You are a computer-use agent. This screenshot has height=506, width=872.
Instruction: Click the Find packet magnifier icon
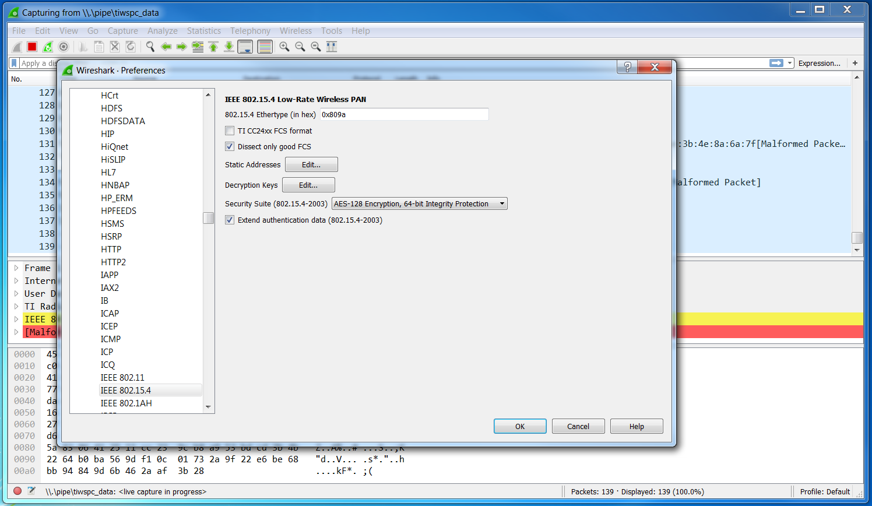coord(150,47)
